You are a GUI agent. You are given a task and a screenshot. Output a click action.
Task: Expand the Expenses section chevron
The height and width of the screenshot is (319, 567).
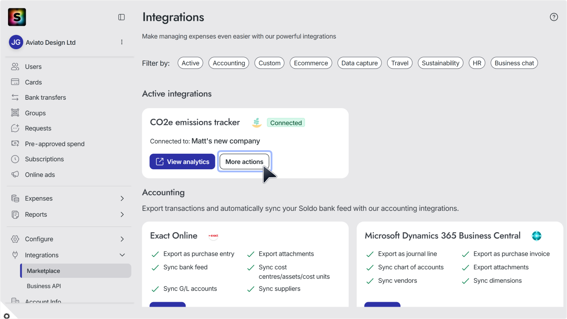coord(122,198)
